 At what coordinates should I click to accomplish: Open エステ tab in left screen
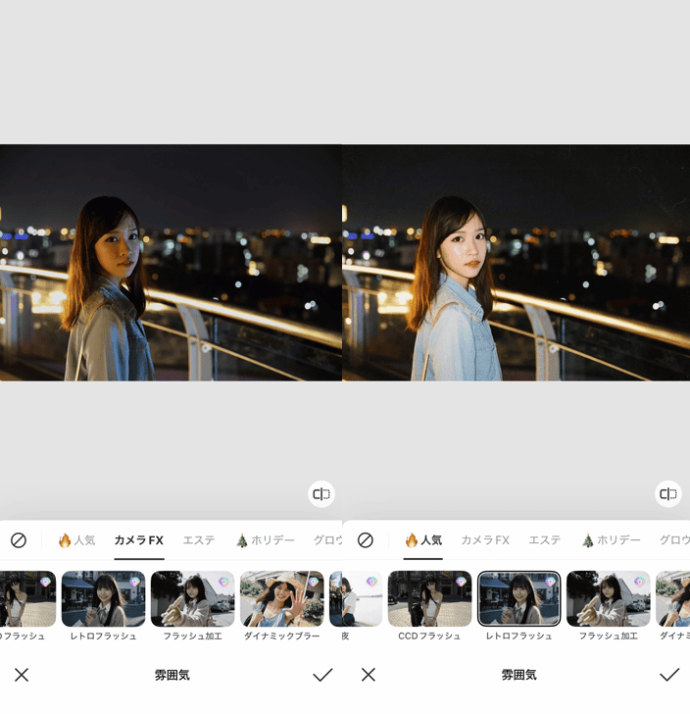[199, 540]
